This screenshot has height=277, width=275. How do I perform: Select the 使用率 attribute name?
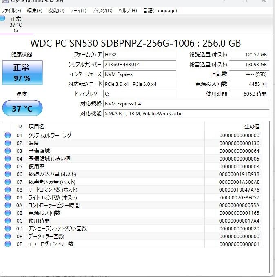click(x=36, y=166)
